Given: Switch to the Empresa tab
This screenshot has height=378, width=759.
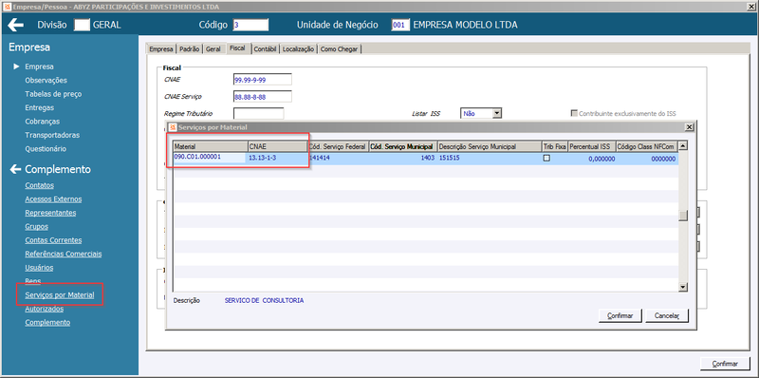Looking at the screenshot, I should click(161, 49).
